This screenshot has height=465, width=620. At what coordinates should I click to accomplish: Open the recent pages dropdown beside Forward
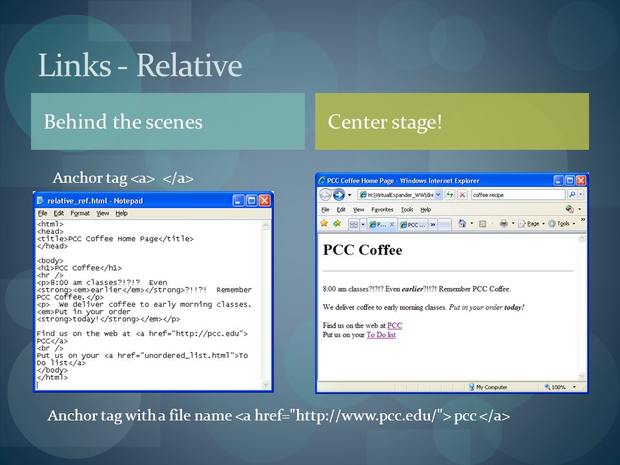[x=349, y=194]
